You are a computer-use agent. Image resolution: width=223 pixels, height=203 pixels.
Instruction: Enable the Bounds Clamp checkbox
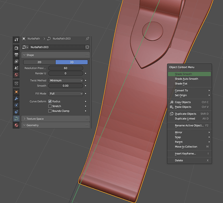point(50,111)
